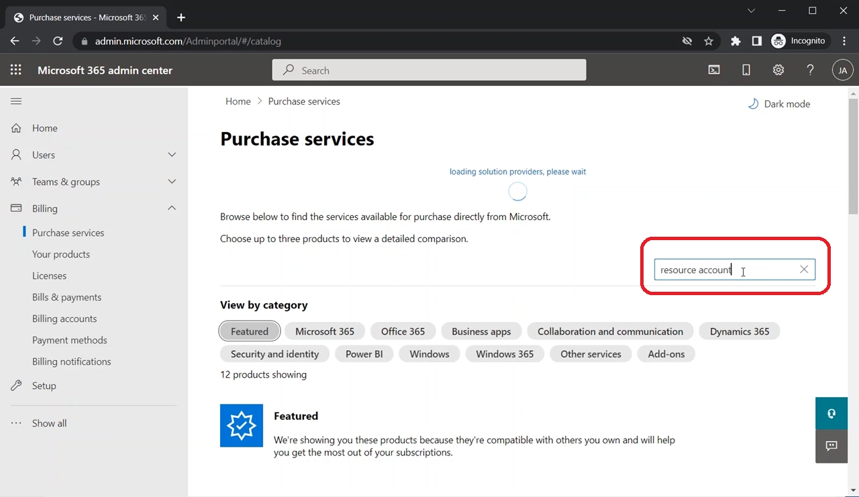Click the top Search box
This screenshot has height=497, width=859.
(429, 70)
